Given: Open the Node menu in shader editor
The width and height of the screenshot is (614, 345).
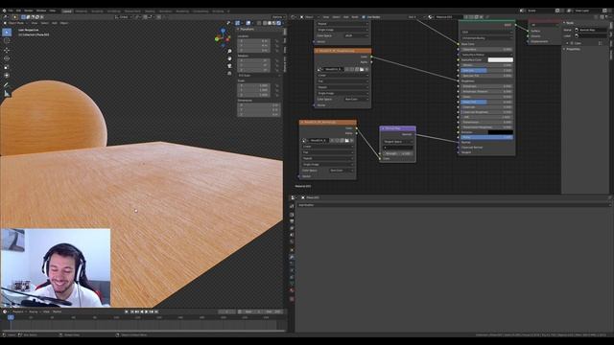Looking at the screenshot, I should coord(355,17).
